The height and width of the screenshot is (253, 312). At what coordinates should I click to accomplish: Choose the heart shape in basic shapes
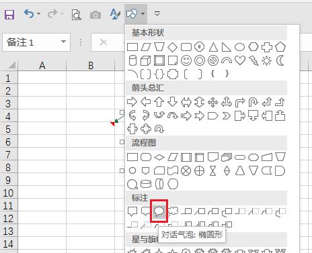pos(240,60)
